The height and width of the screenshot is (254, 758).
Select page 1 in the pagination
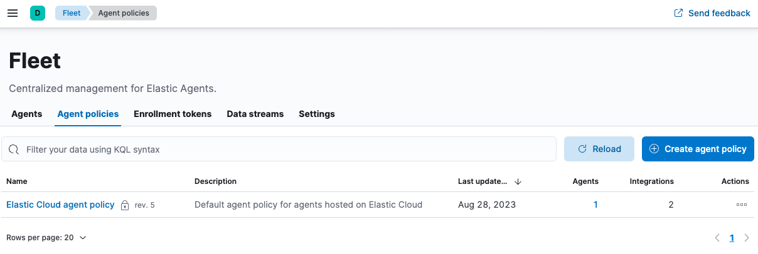(732, 238)
